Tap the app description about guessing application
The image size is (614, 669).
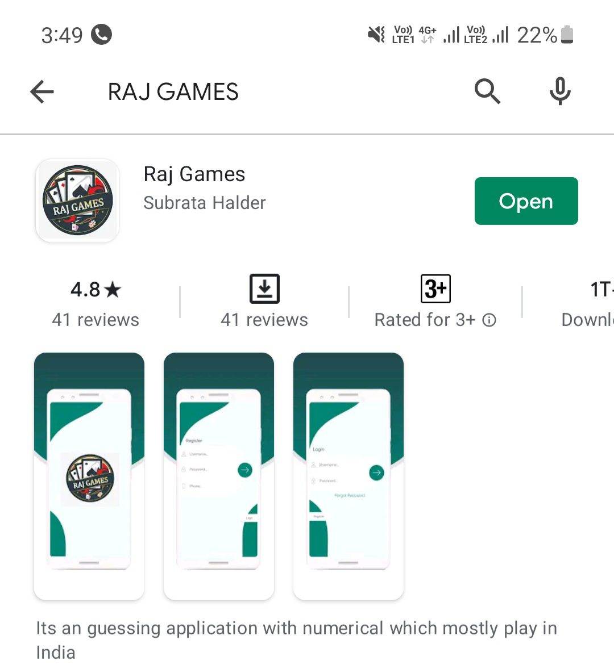(x=296, y=640)
